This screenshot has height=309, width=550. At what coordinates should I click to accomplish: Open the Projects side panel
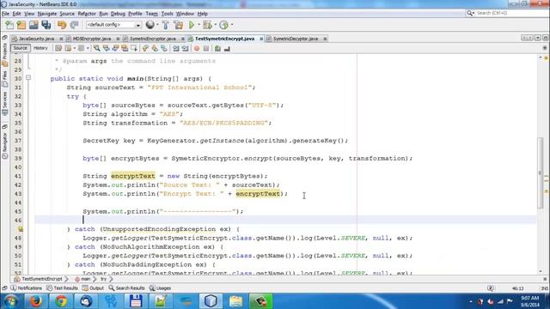tap(4, 54)
